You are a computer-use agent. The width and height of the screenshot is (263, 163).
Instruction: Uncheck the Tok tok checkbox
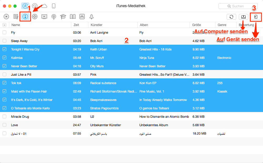point(4,83)
